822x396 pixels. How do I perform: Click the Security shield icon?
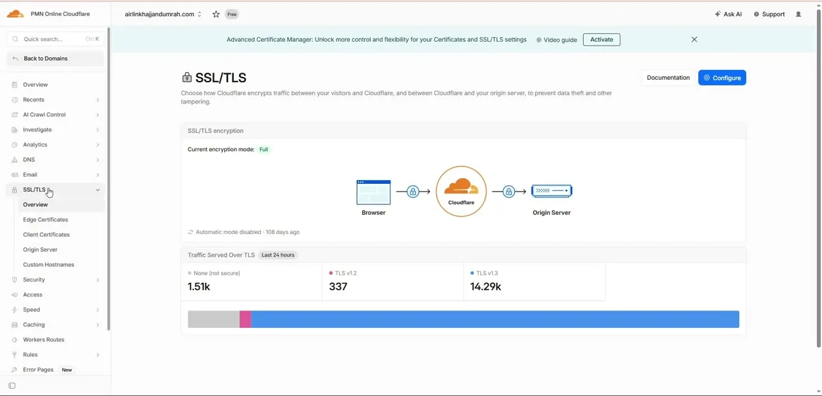(x=15, y=280)
